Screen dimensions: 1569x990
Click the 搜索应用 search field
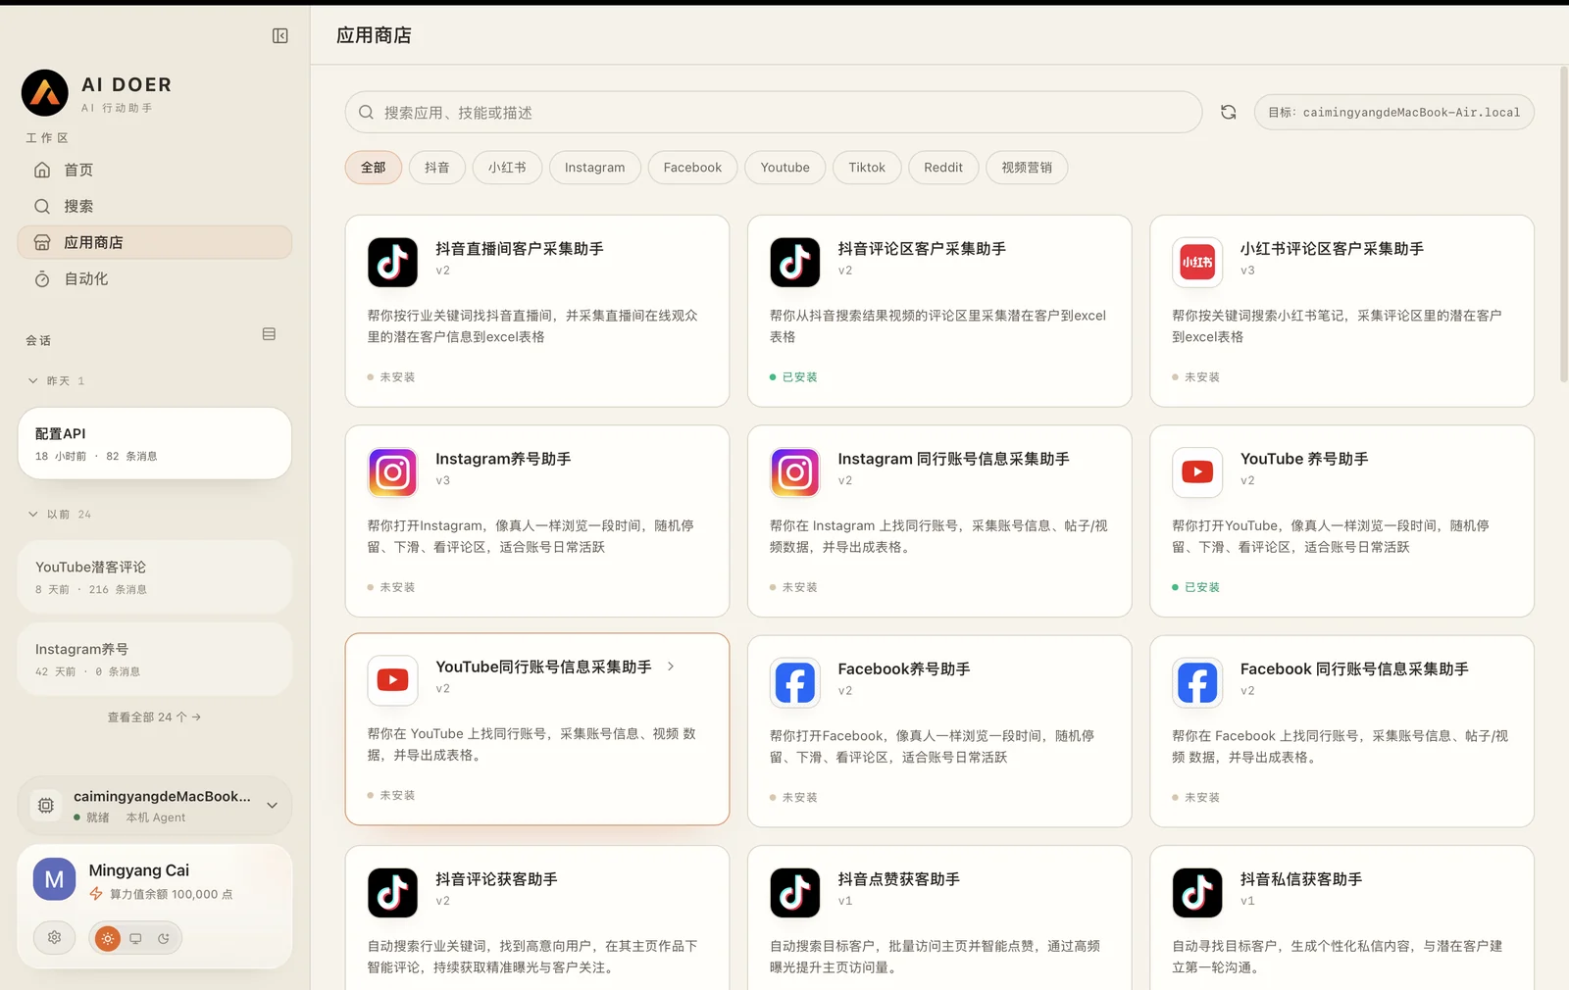click(773, 112)
